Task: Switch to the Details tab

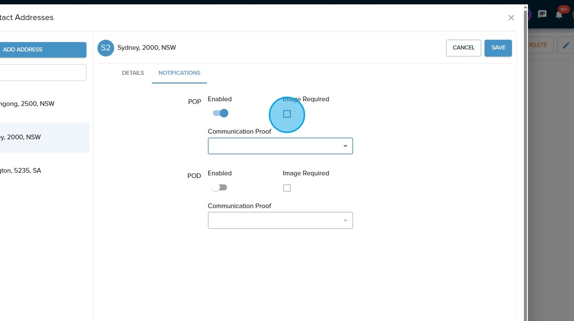Action: pos(133,73)
